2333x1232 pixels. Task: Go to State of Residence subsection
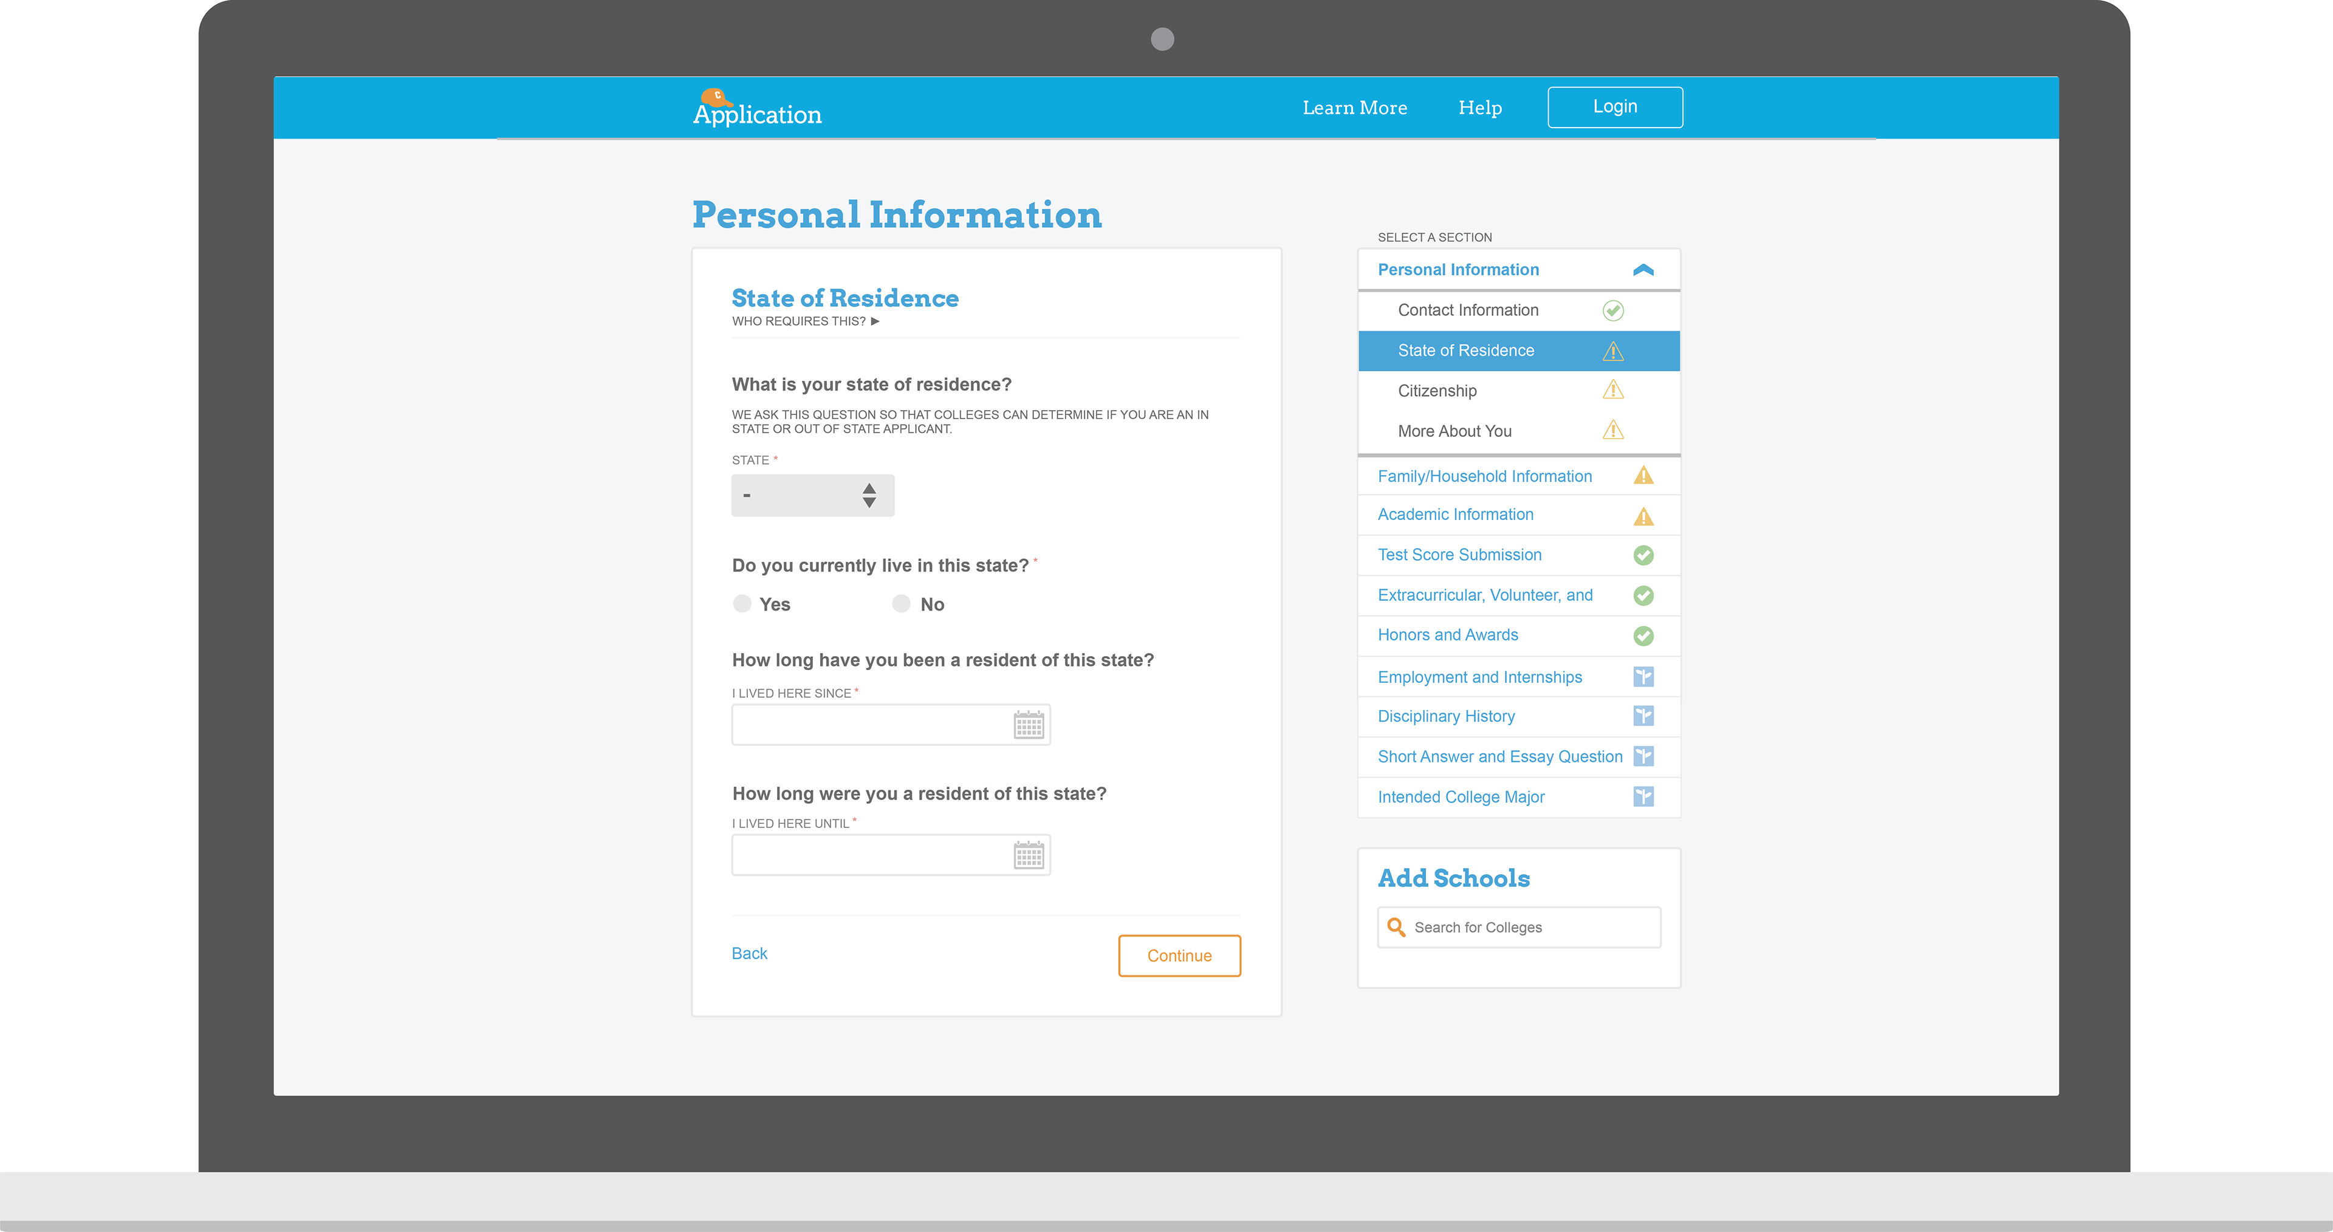[x=1519, y=352]
